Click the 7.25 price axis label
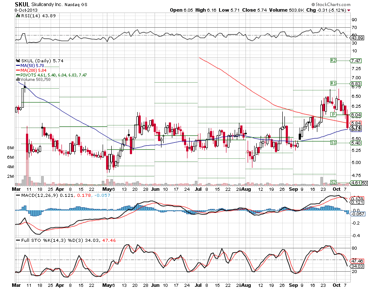This screenshot has width=368, height=289. 356,68
